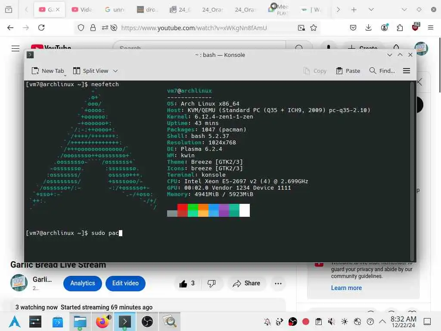Open OBS Studio from taskbar
This screenshot has height=331, width=441.
[147, 322]
